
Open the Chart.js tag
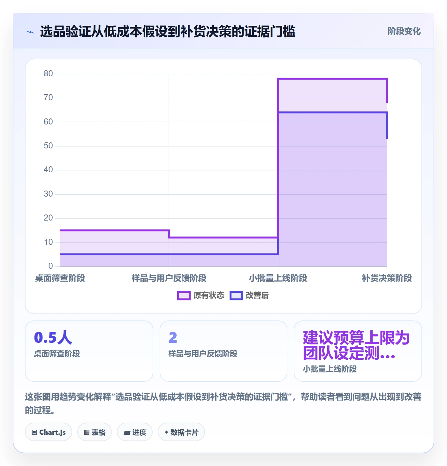pos(49,432)
